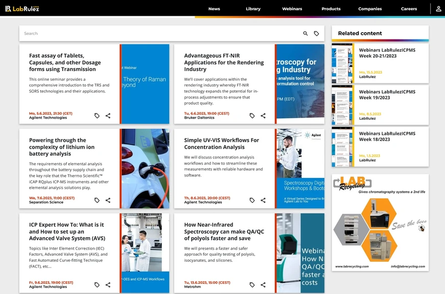
Task: Click date Mo, 1.5.2023 in related content
Action: (369, 155)
